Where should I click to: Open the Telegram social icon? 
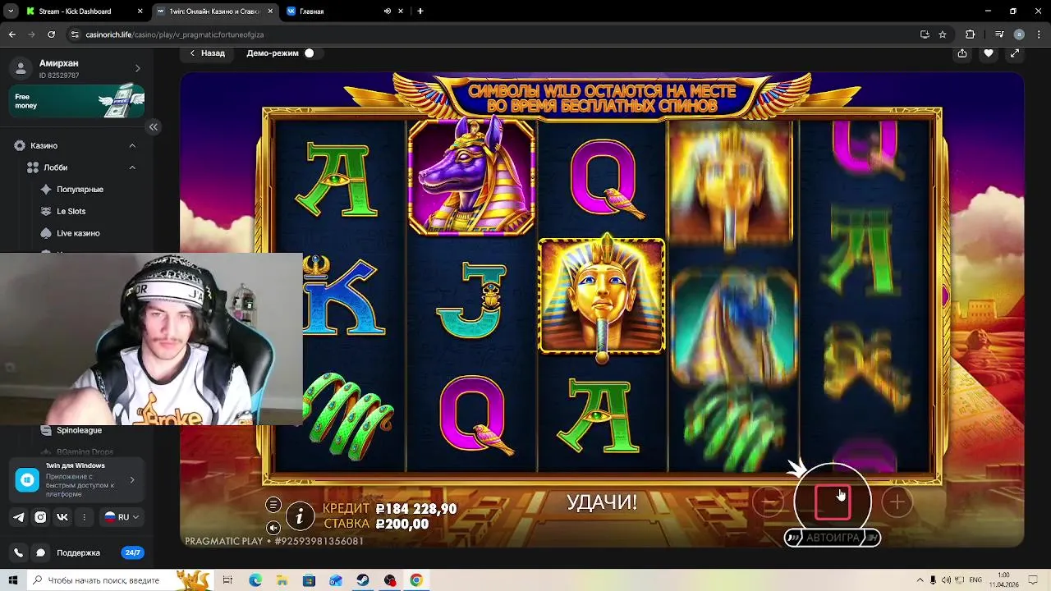pos(19,517)
